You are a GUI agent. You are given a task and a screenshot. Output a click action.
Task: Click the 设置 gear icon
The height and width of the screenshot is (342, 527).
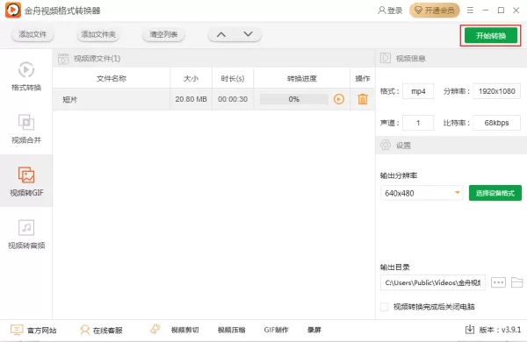[x=386, y=145]
